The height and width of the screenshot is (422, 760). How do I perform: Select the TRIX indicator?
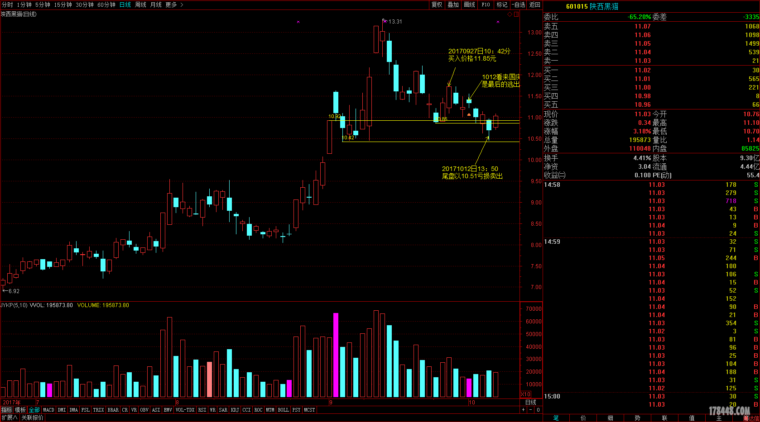(x=98, y=410)
